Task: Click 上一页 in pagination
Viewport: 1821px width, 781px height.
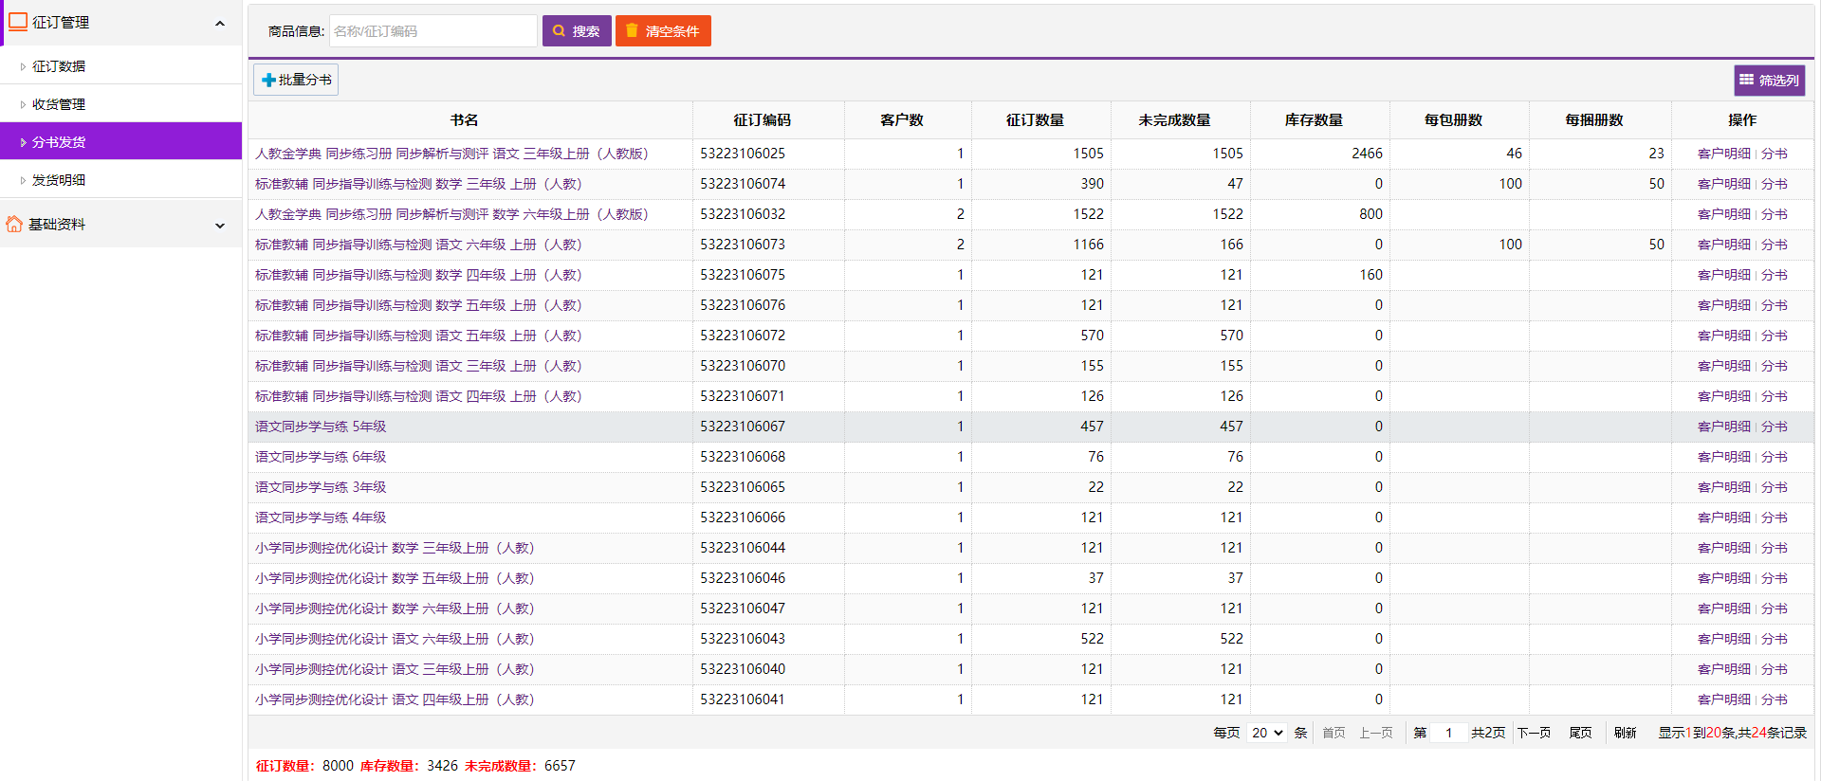Action: [1376, 733]
